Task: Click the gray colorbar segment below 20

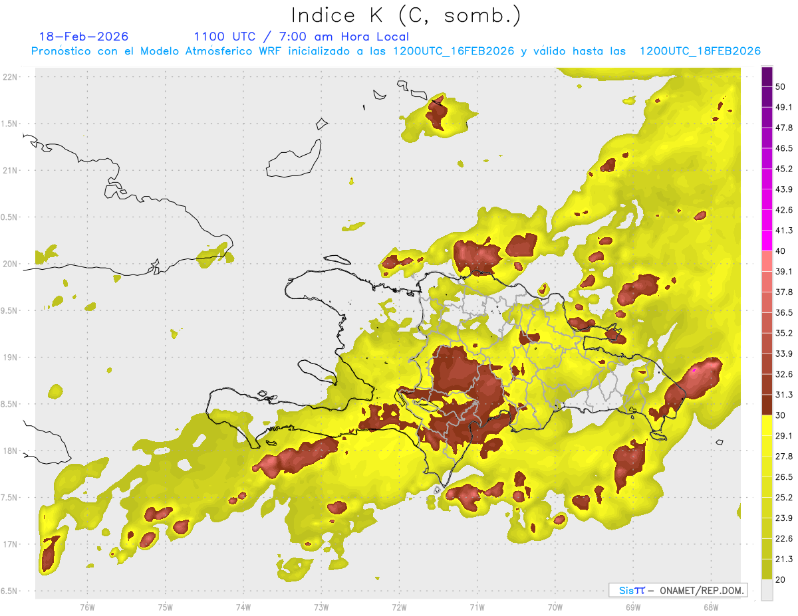Action: coord(767,589)
